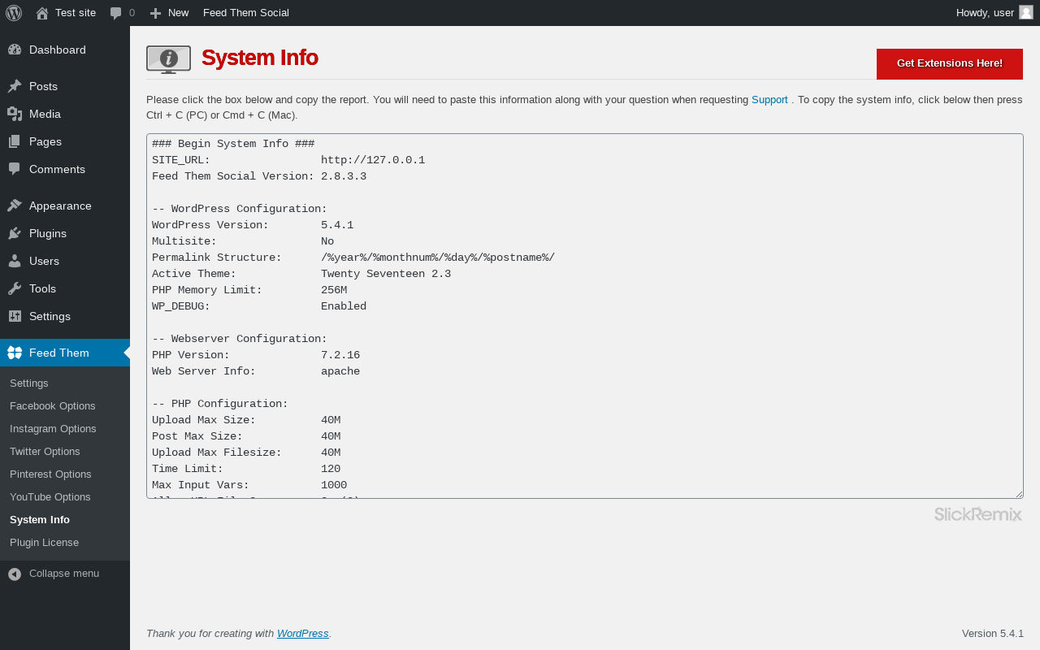Click the textarea resize handle corner
The height and width of the screenshot is (650, 1040).
point(1018,493)
